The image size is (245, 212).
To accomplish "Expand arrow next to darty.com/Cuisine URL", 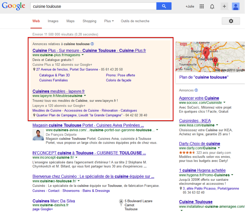I will 219,148.
